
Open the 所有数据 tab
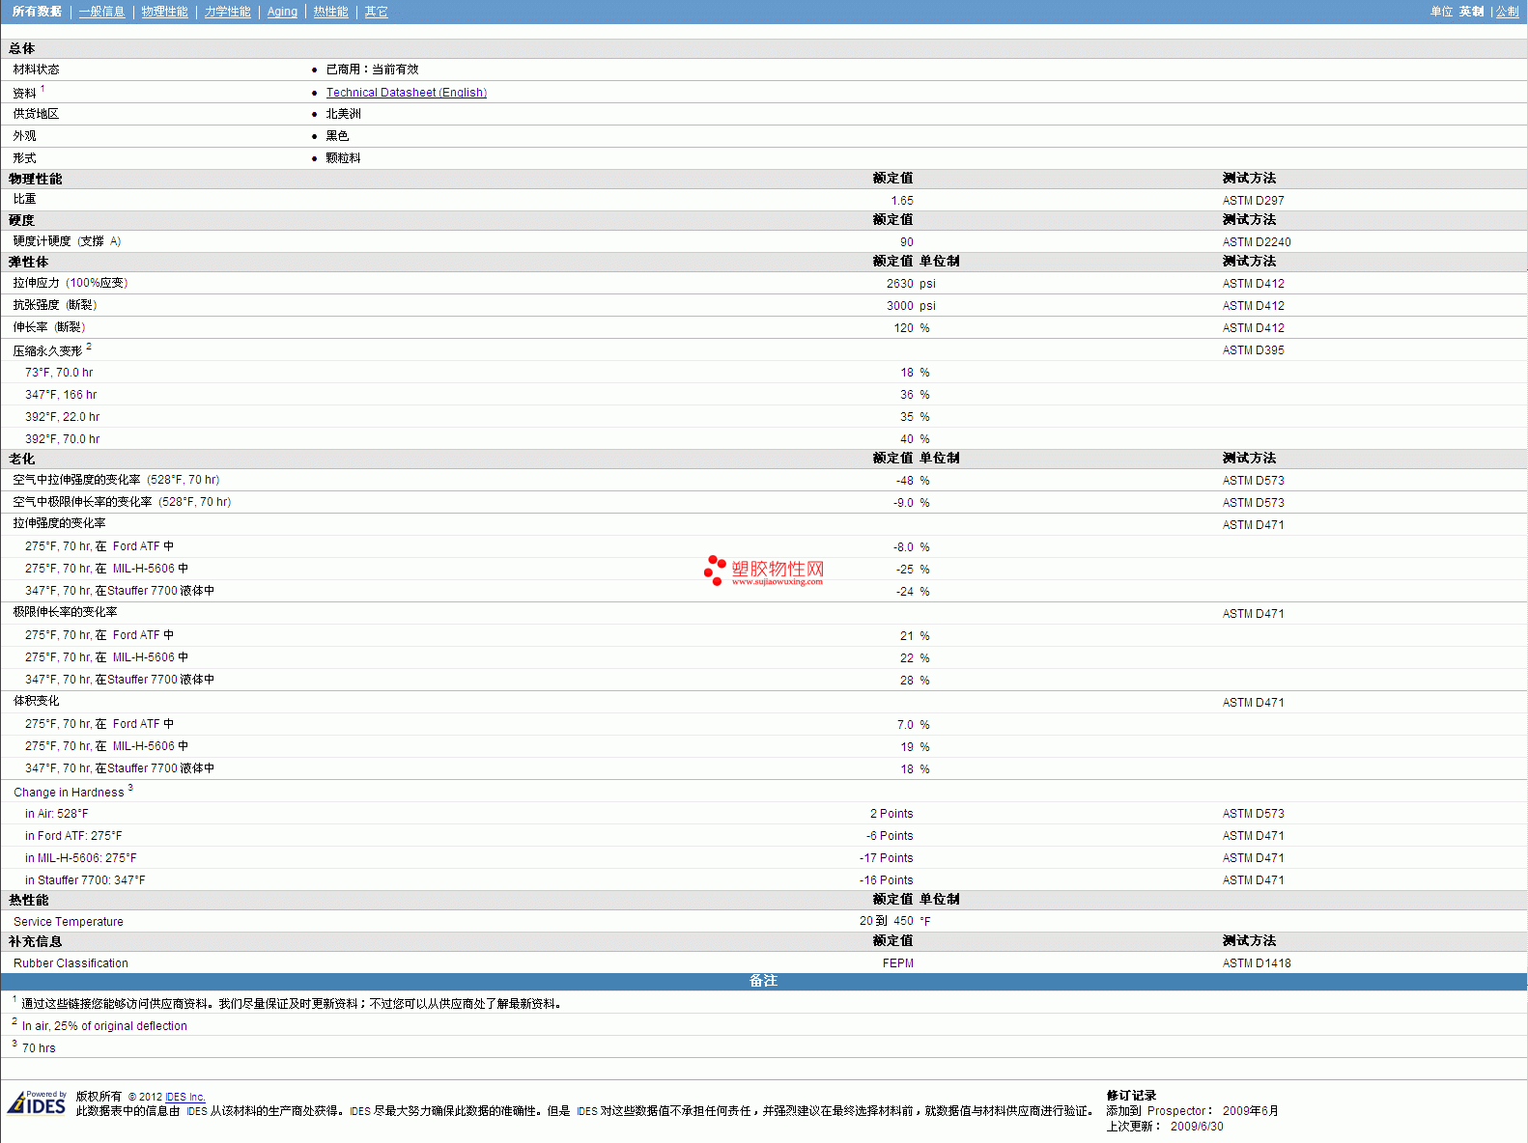coord(37,12)
